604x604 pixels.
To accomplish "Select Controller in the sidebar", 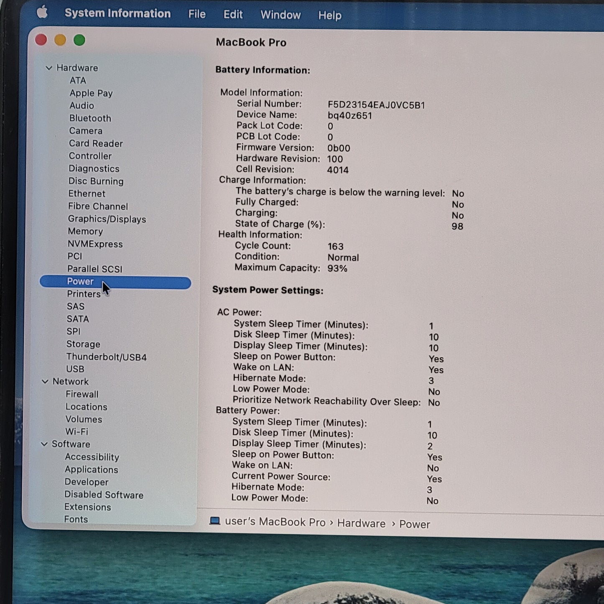I will (90, 156).
